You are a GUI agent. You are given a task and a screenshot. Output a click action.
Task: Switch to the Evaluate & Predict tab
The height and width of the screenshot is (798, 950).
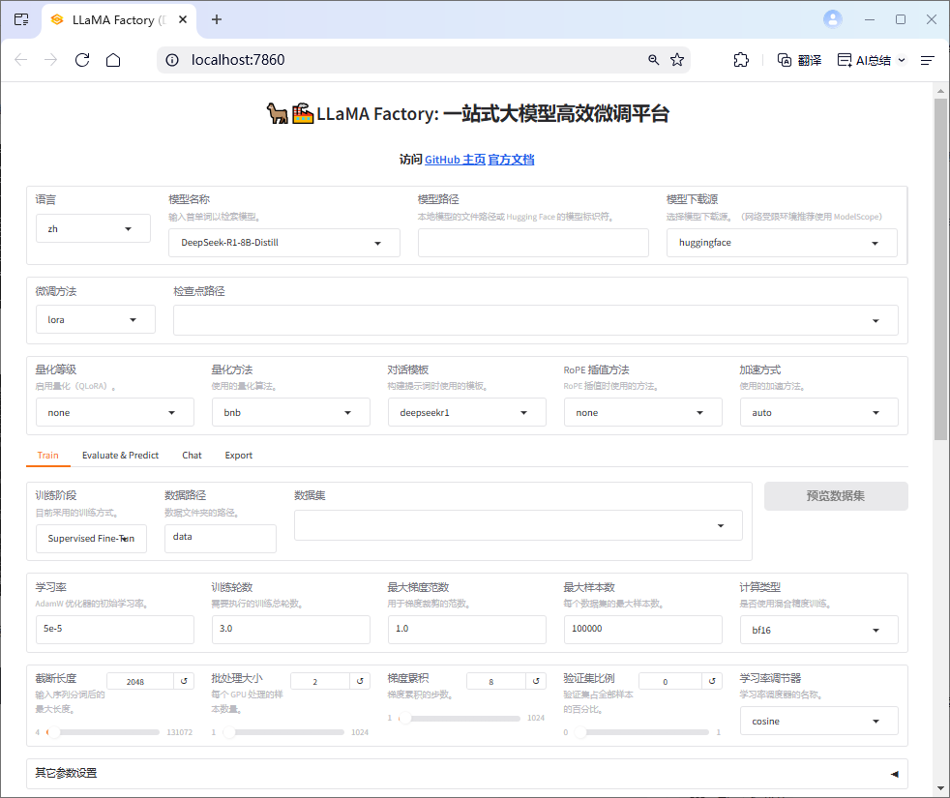(121, 455)
